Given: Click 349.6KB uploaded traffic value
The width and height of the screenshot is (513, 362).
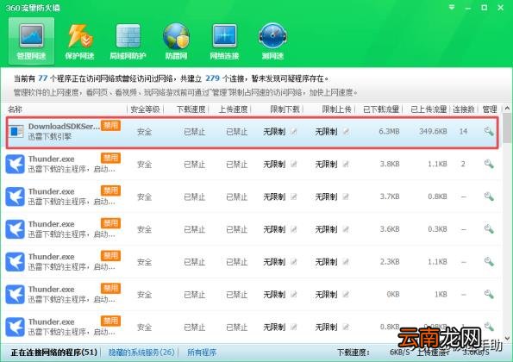Looking at the screenshot, I should click(433, 132).
